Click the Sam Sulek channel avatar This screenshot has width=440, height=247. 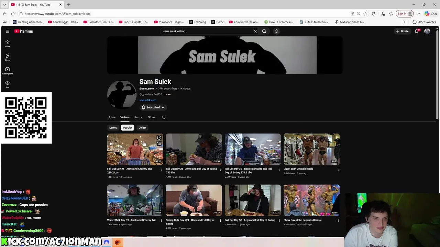tap(122, 95)
